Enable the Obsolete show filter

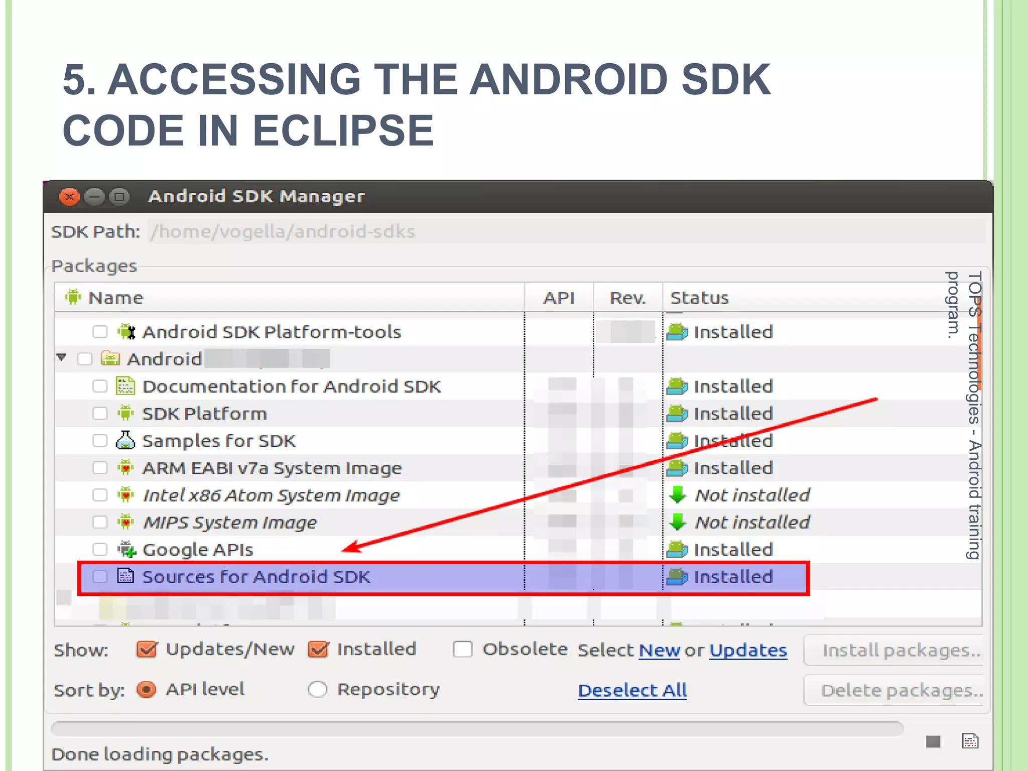(x=462, y=649)
